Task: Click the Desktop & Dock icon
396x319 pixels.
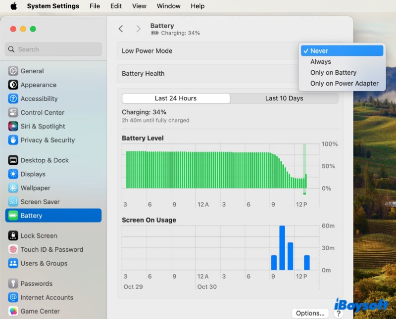Action: 13,160
